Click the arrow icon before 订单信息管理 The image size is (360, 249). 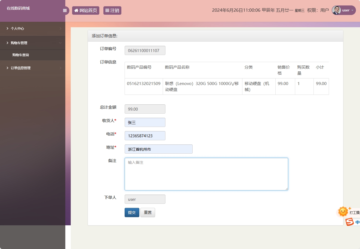click(7, 68)
